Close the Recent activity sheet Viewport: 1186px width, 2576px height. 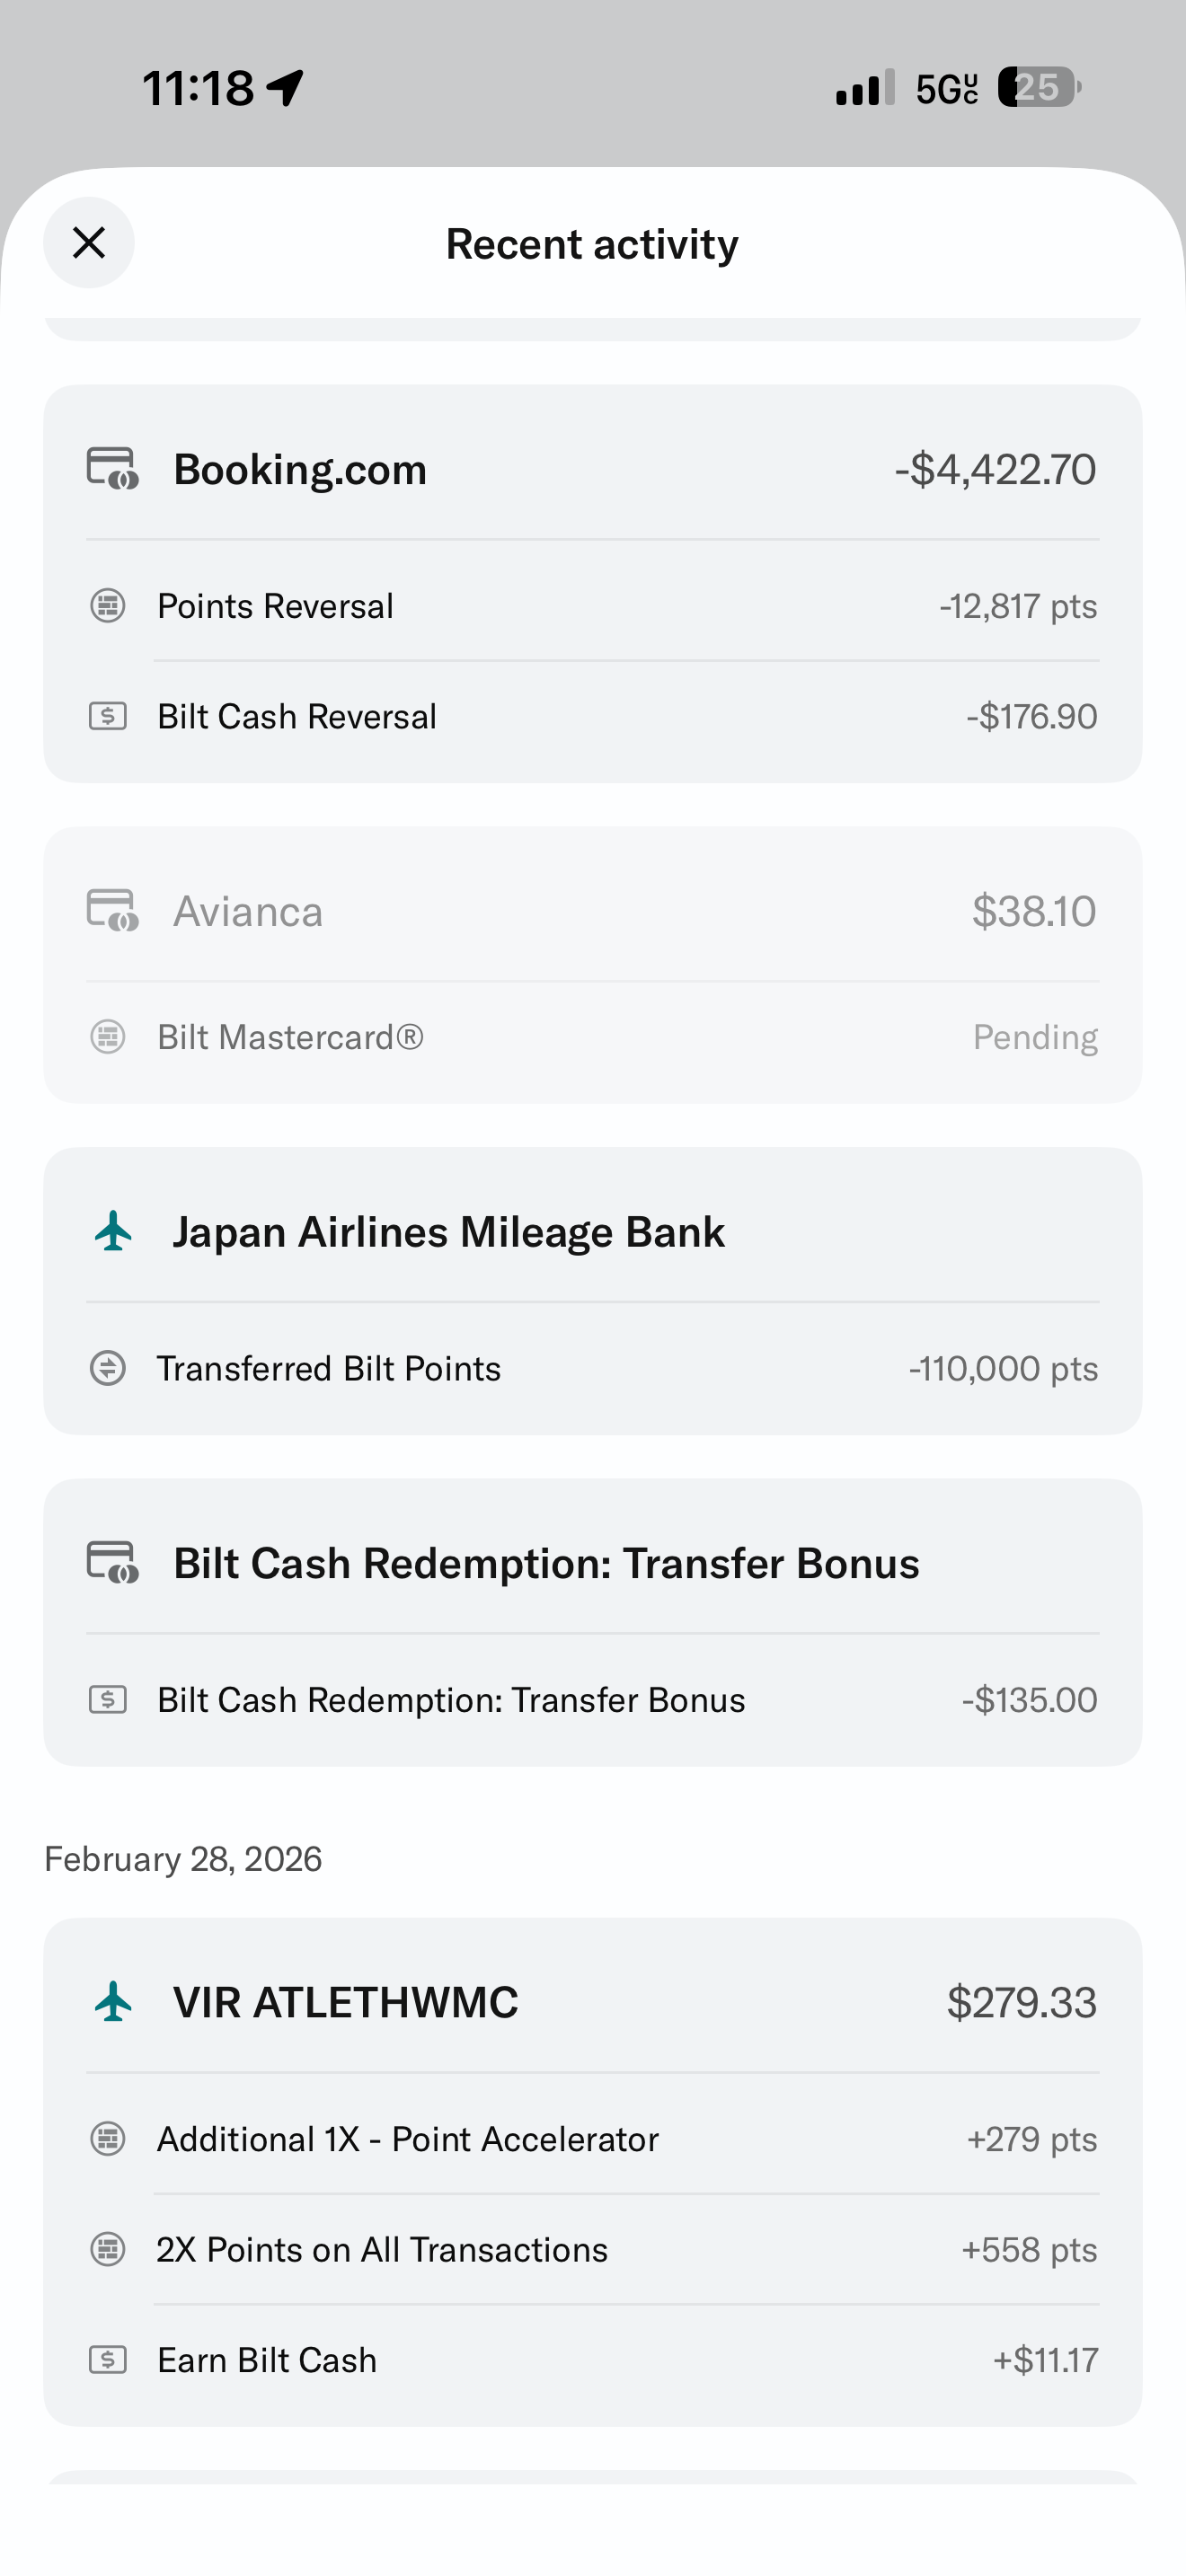(89, 243)
